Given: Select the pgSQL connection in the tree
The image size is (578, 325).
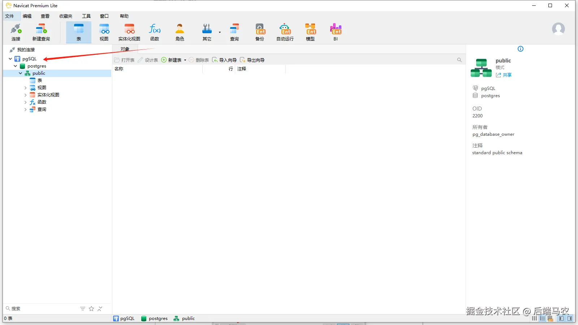Looking at the screenshot, I should 29,59.
